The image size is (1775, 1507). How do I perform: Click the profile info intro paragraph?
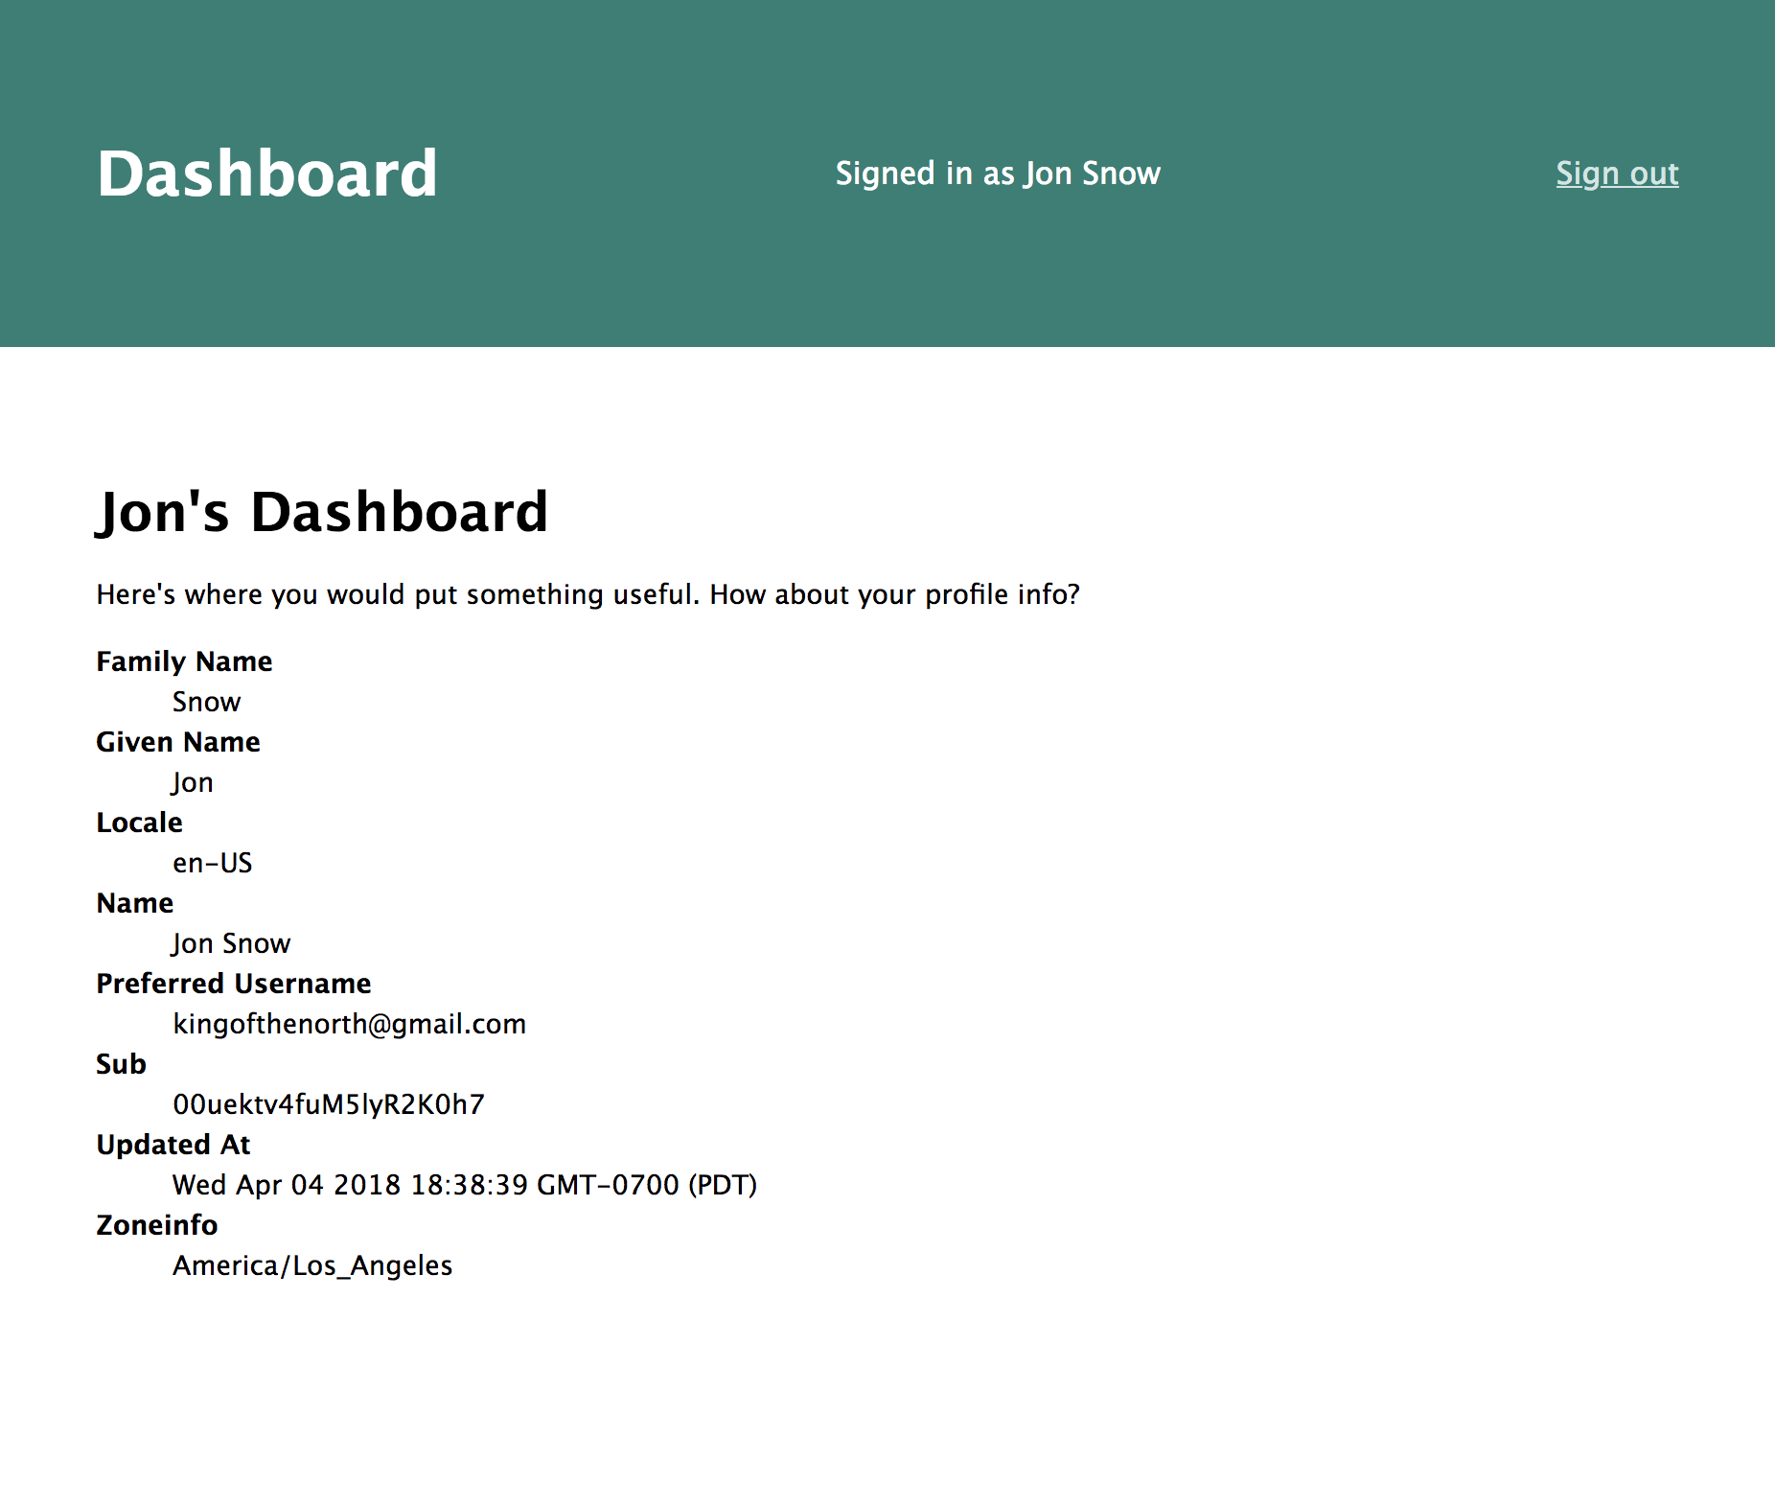(588, 594)
